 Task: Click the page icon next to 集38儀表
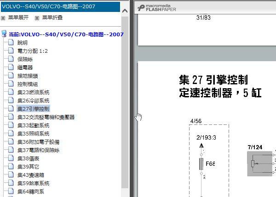click(x=11, y=158)
